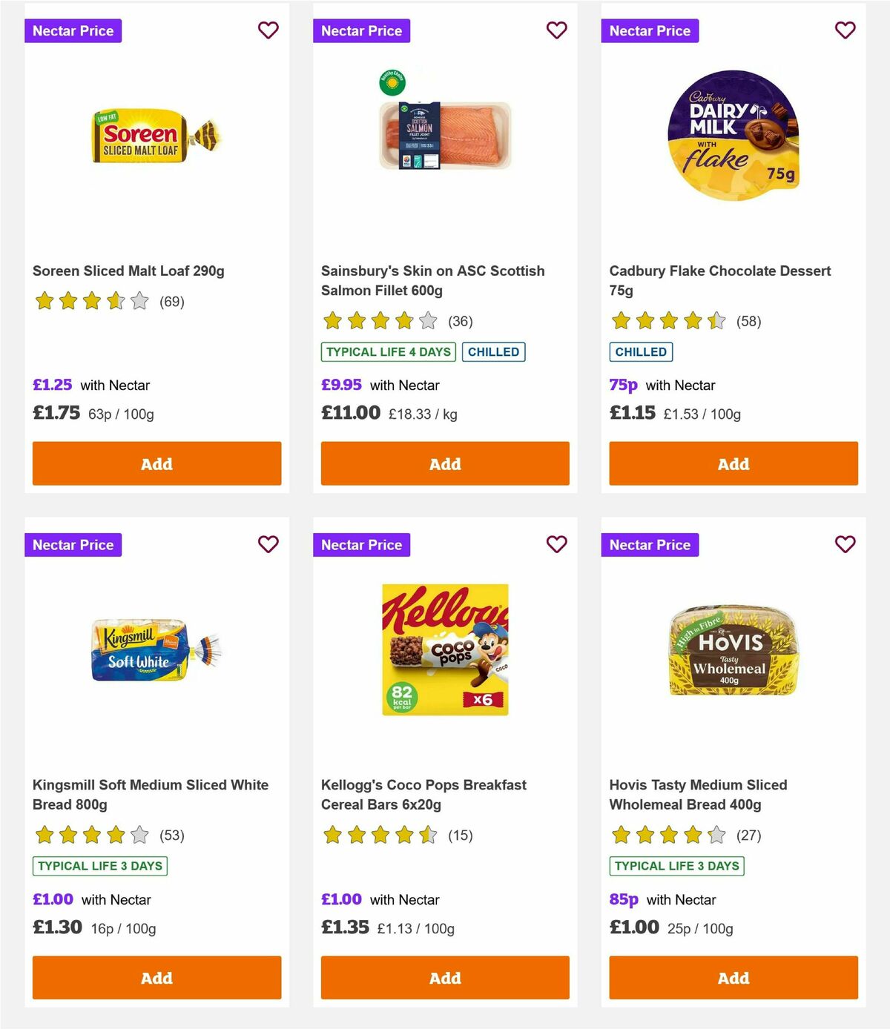The image size is (890, 1029).
Task: Click the heart on Kingsmill Soft White Bread
Action: tap(268, 544)
